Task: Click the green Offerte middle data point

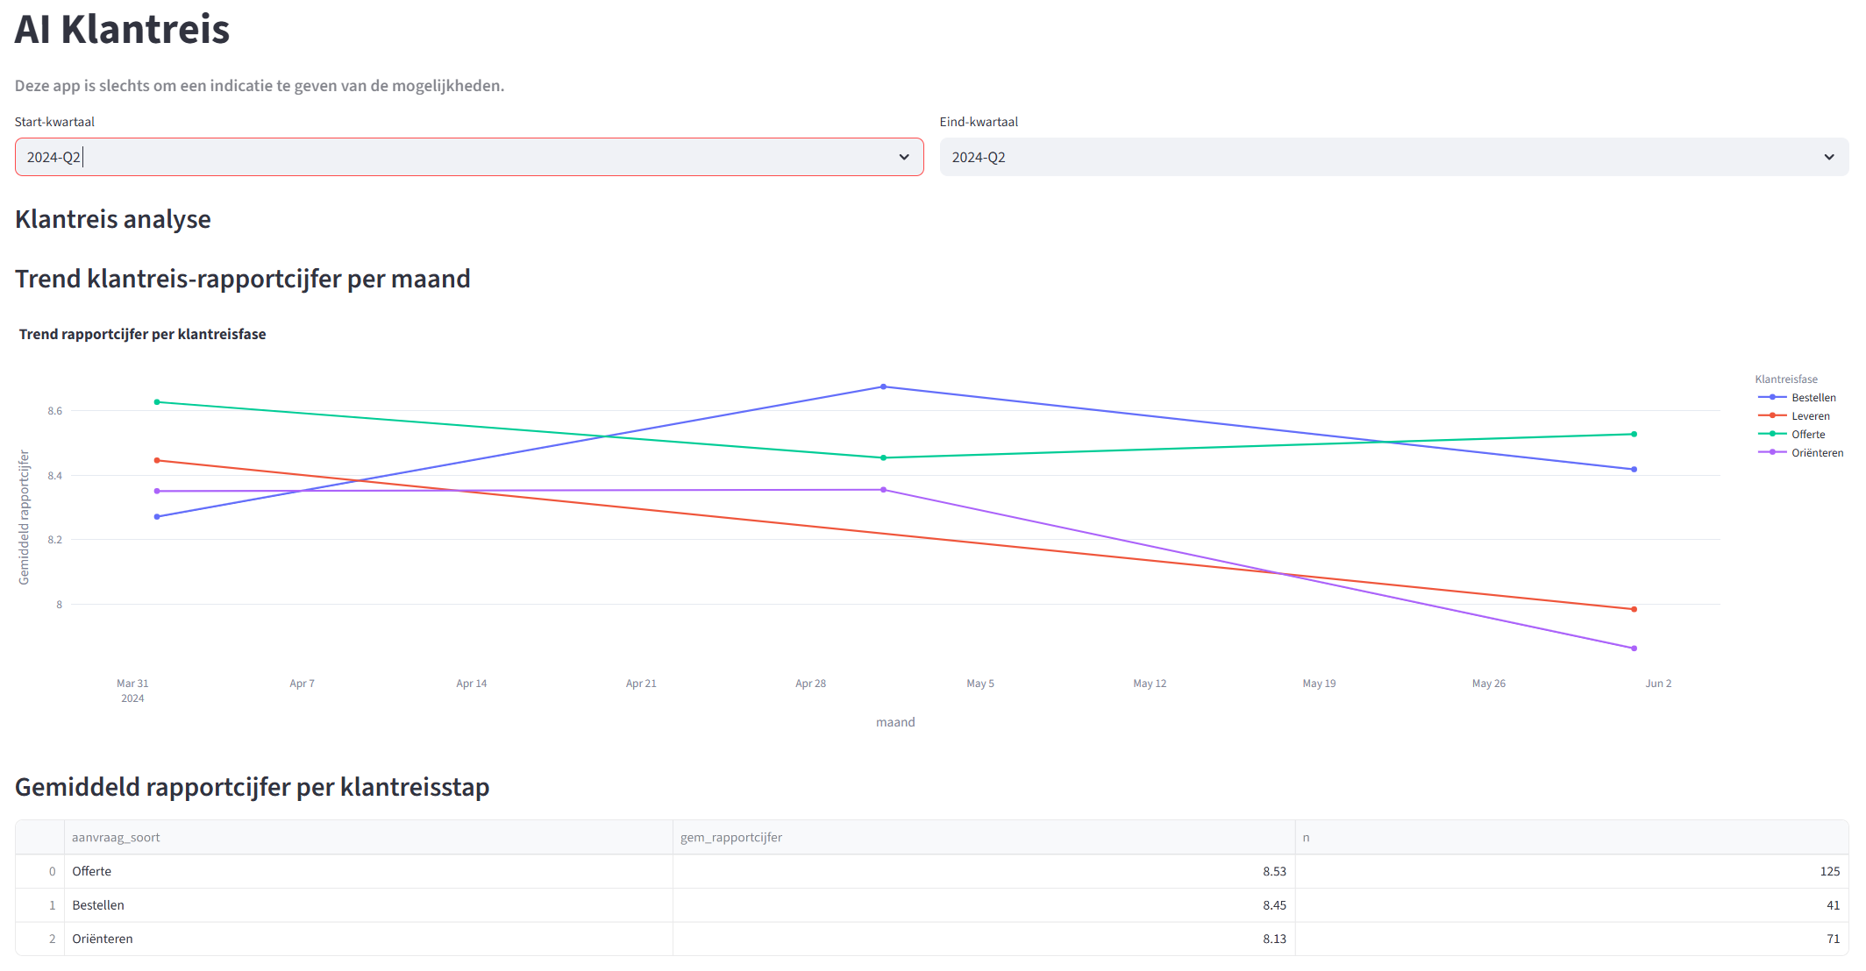Action: (x=883, y=457)
